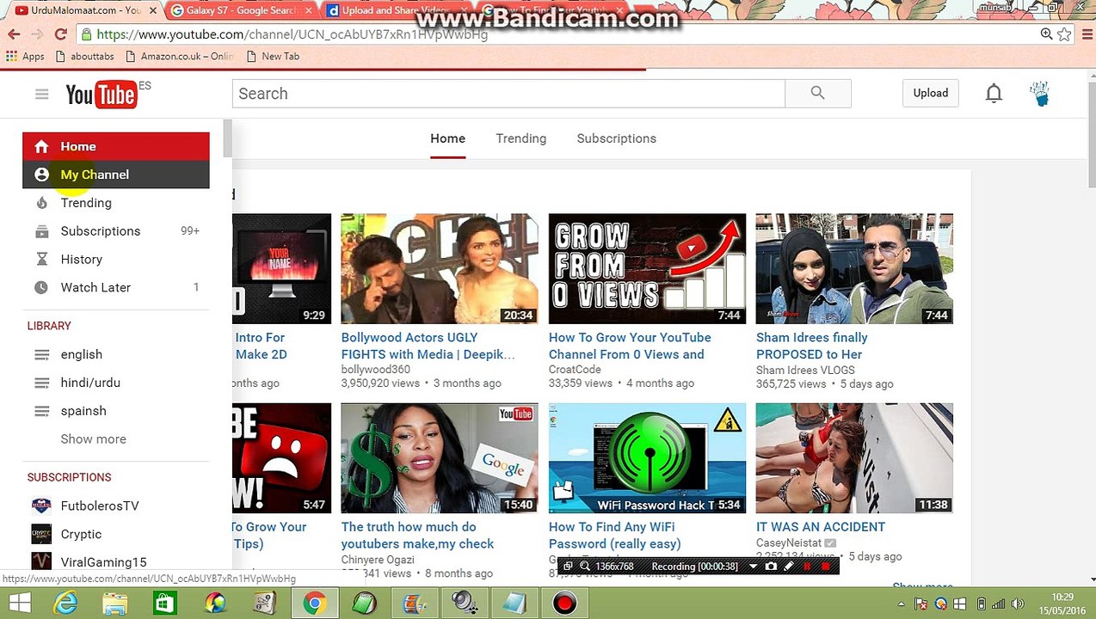Click the spainsh playlist icon
The width and height of the screenshot is (1096, 619).
tap(41, 411)
